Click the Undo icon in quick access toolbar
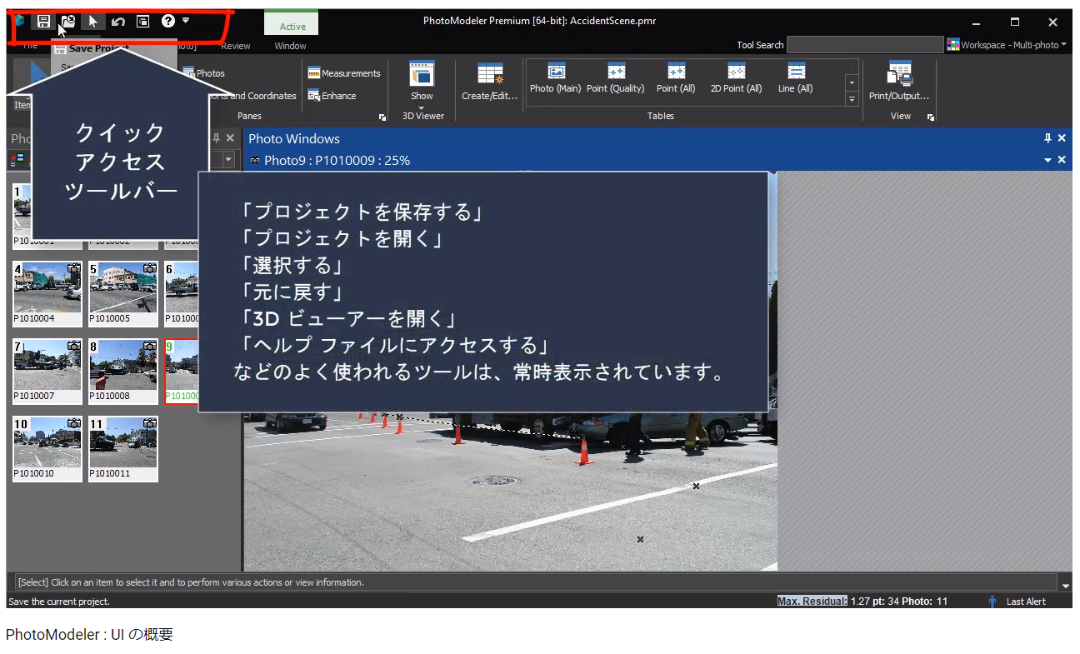 click(118, 22)
